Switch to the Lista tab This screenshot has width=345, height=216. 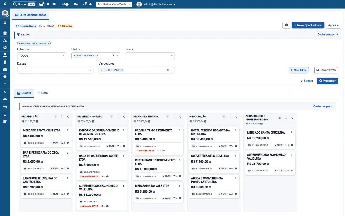[42, 93]
